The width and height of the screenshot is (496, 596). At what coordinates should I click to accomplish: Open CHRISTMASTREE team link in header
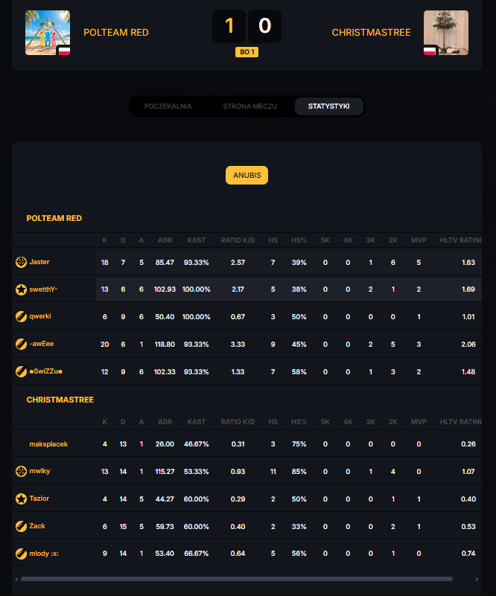tap(371, 33)
